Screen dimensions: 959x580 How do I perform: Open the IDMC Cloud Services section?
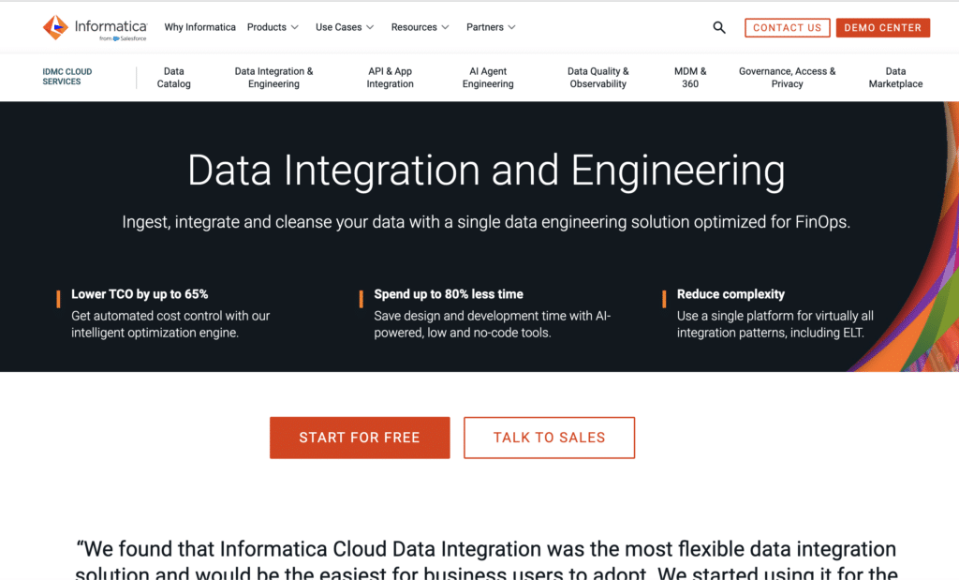66,77
